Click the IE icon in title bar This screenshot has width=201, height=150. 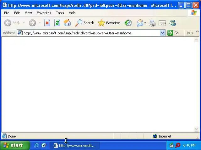point(4,5)
